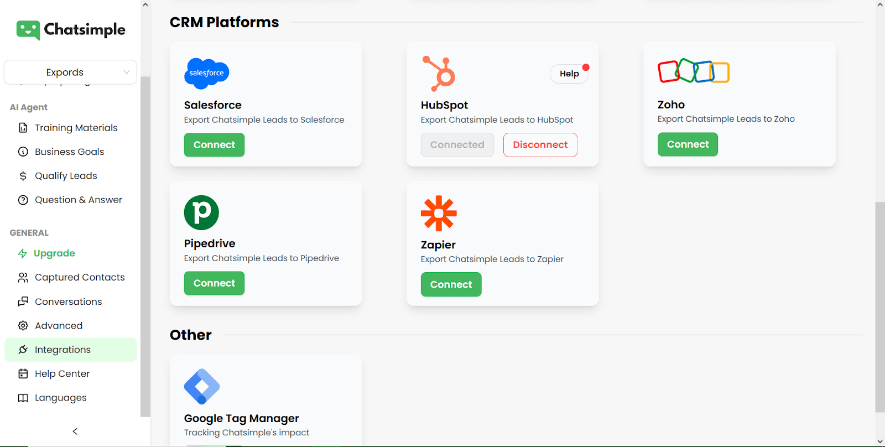Open Training Materials page
The height and width of the screenshot is (447, 885).
(76, 128)
